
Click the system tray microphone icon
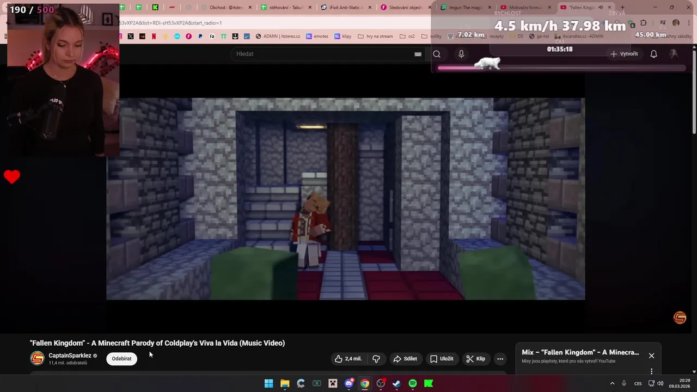[x=624, y=383]
